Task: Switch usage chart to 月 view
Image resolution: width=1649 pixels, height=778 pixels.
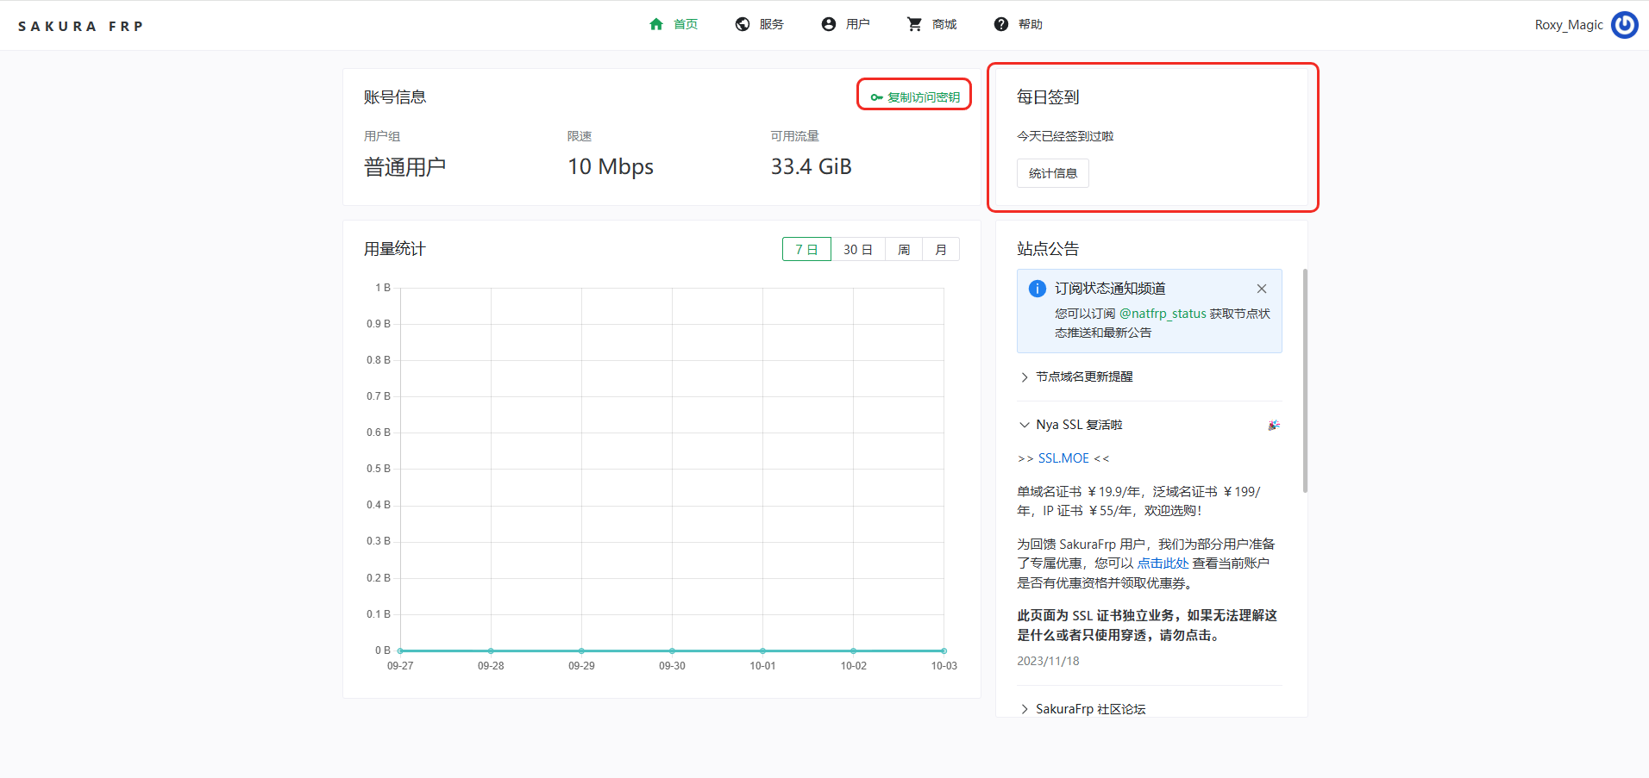Action: point(941,249)
